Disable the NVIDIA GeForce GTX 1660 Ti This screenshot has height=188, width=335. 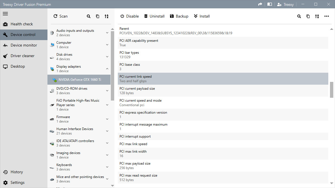[x=129, y=16]
